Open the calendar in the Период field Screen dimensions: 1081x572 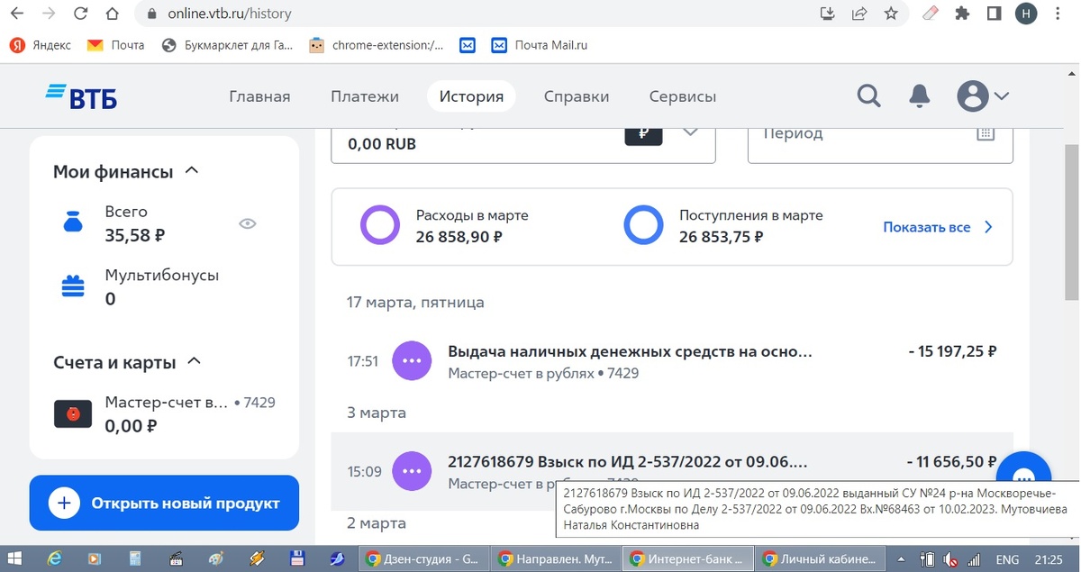(986, 132)
